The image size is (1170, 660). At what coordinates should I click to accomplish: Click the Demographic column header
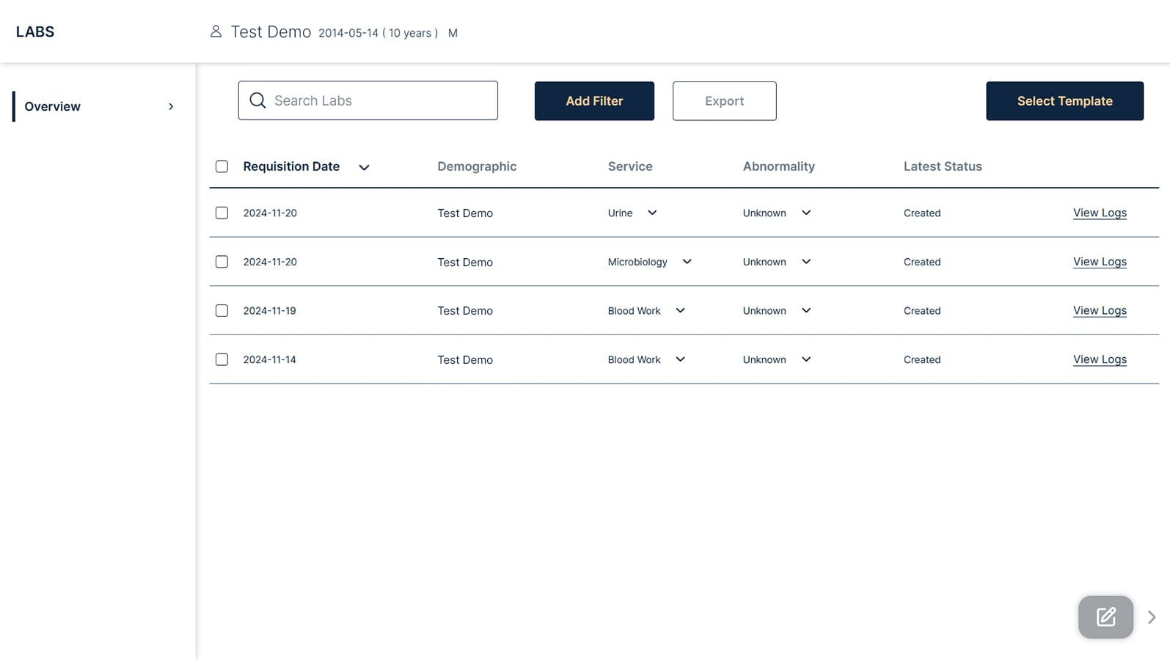[477, 166]
